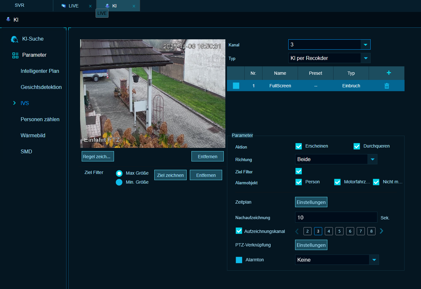Click the Parameter grid icon in sidebar
The width and height of the screenshot is (421, 289).
coord(15,55)
